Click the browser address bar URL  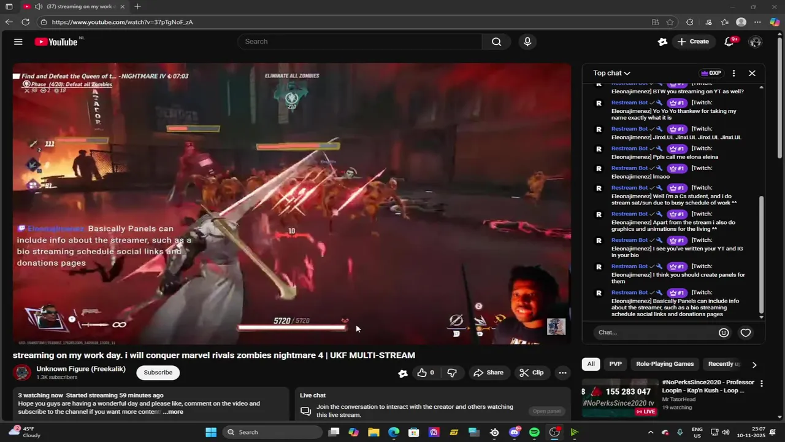pyautogui.click(x=122, y=22)
